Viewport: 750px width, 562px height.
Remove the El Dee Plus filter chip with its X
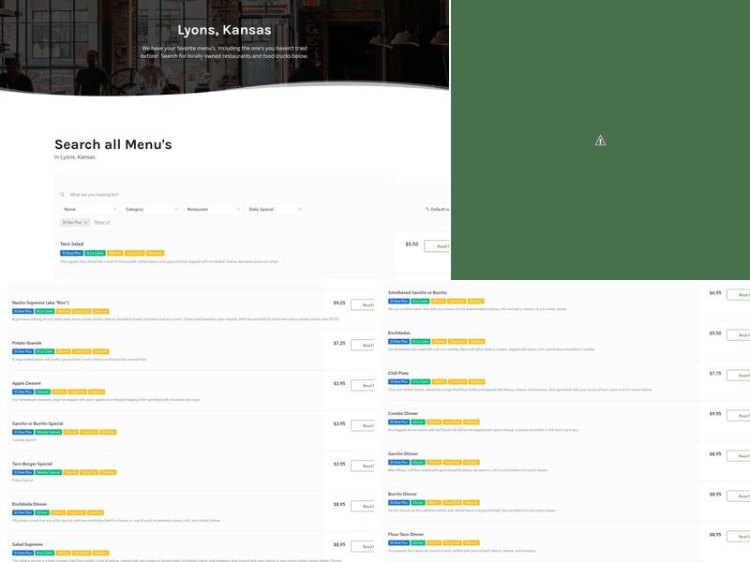tap(85, 221)
